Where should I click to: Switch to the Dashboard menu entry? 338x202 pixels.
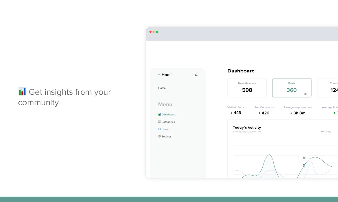168,114
